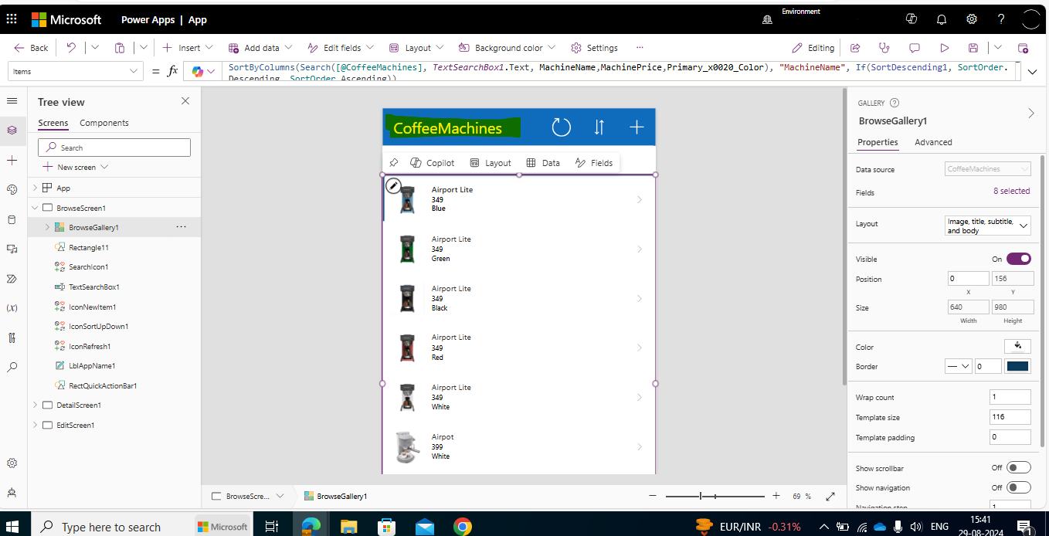Open Tree view layers icon in the left rail

pyautogui.click(x=12, y=131)
